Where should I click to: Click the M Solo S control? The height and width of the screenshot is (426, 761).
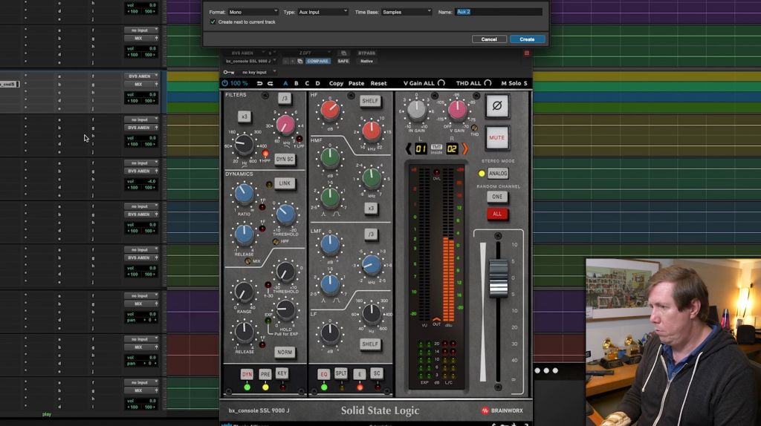pos(514,83)
